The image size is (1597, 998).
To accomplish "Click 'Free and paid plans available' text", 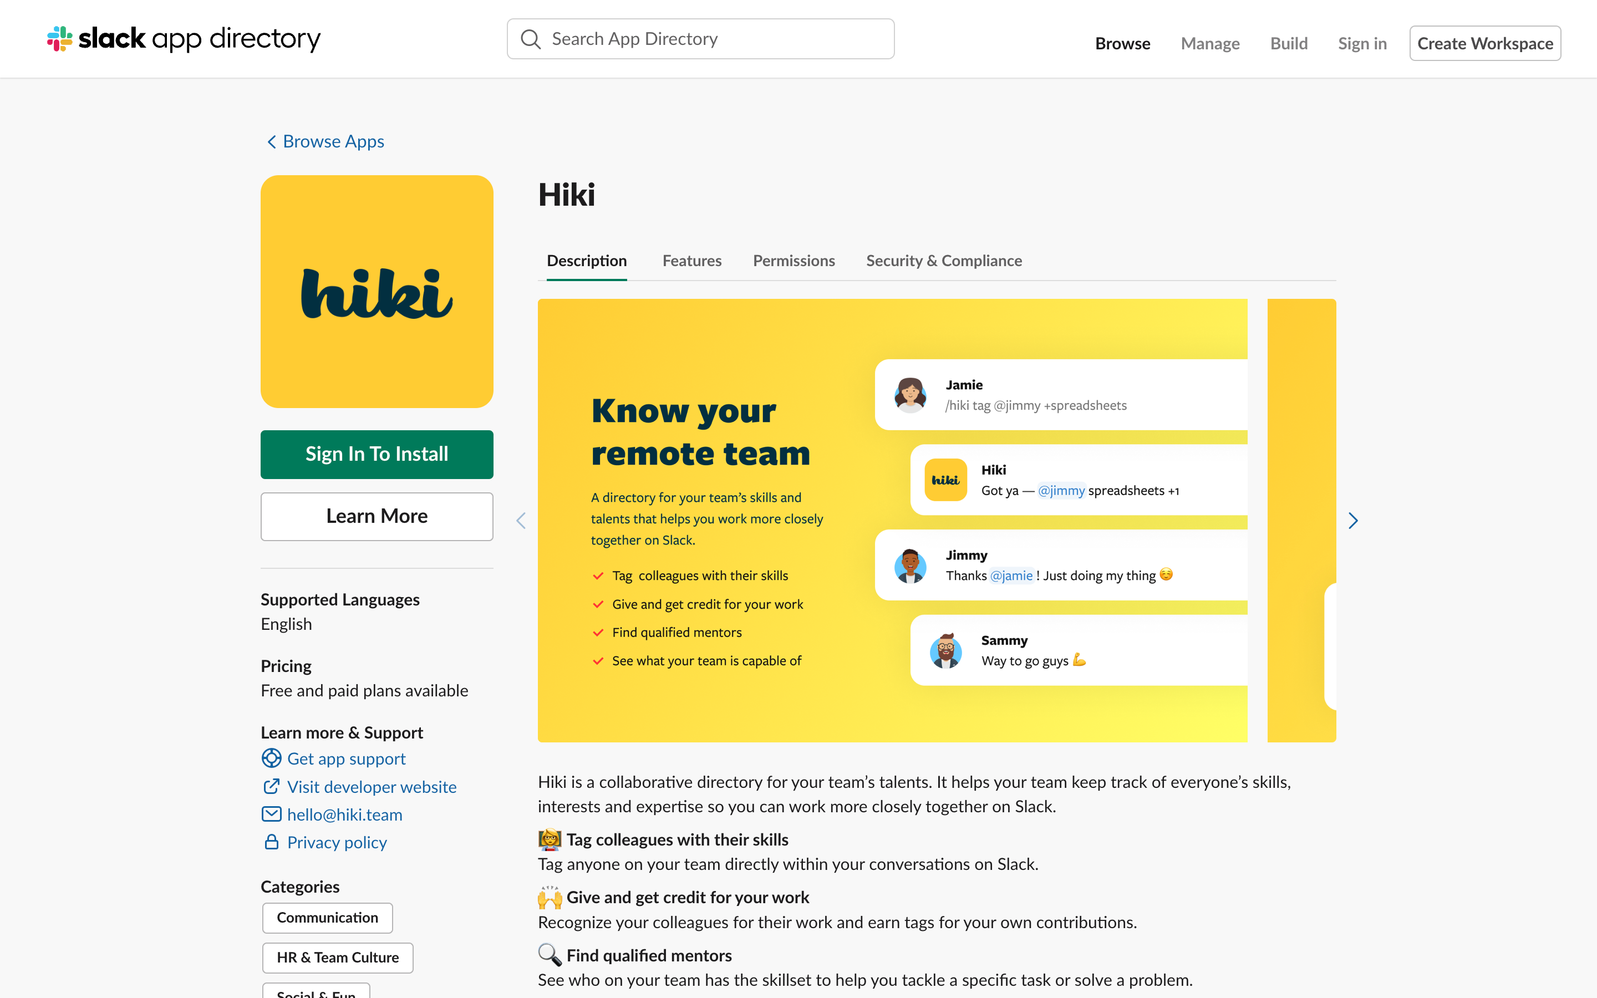I will 364,690.
